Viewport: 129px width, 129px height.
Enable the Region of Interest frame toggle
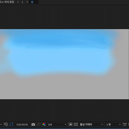(x=70, y=124)
